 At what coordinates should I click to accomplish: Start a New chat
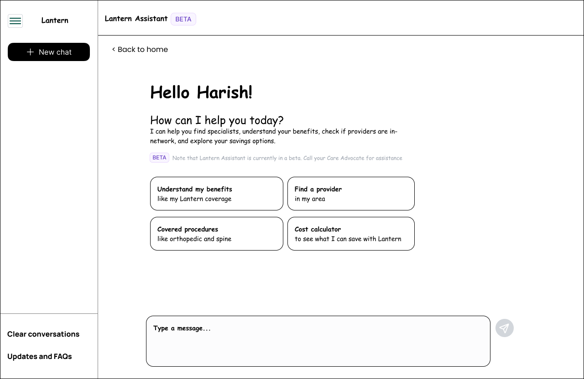tap(49, 52)
